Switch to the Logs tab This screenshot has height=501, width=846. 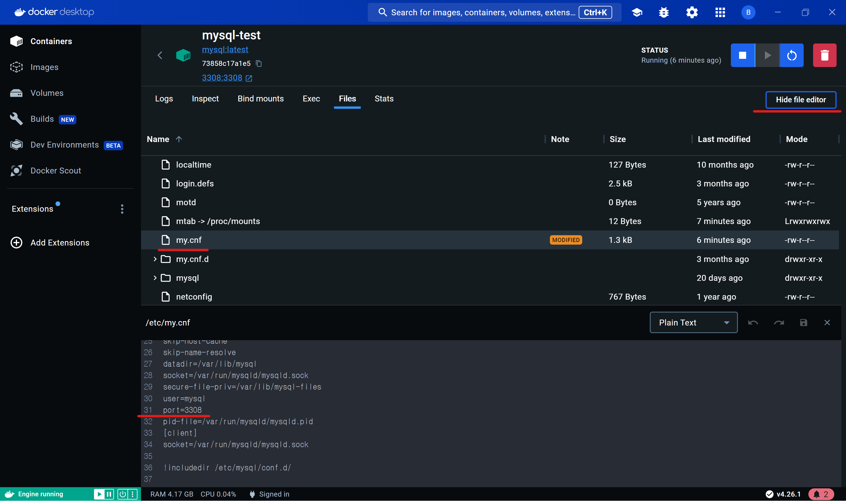pyautogui.click(x=164, y=98)
